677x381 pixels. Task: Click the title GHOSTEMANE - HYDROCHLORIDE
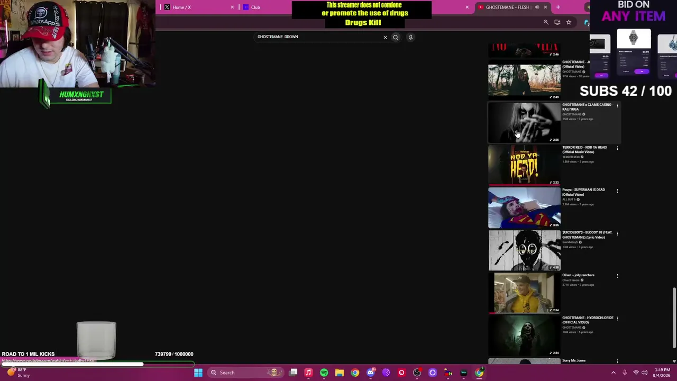(588, 320)
